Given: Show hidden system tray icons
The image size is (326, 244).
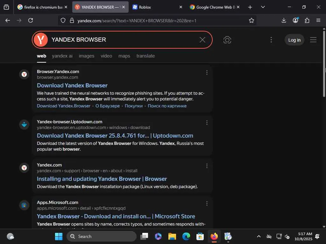Looking at the screenshot, I should pyautogui.click(x=259, y=236).
